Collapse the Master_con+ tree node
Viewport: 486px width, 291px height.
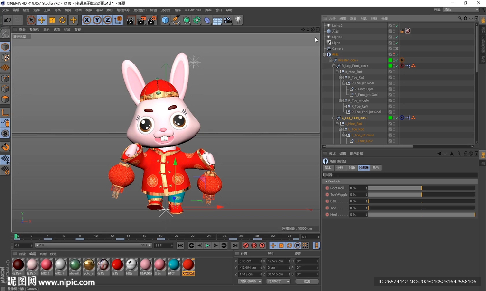(330, 60)
